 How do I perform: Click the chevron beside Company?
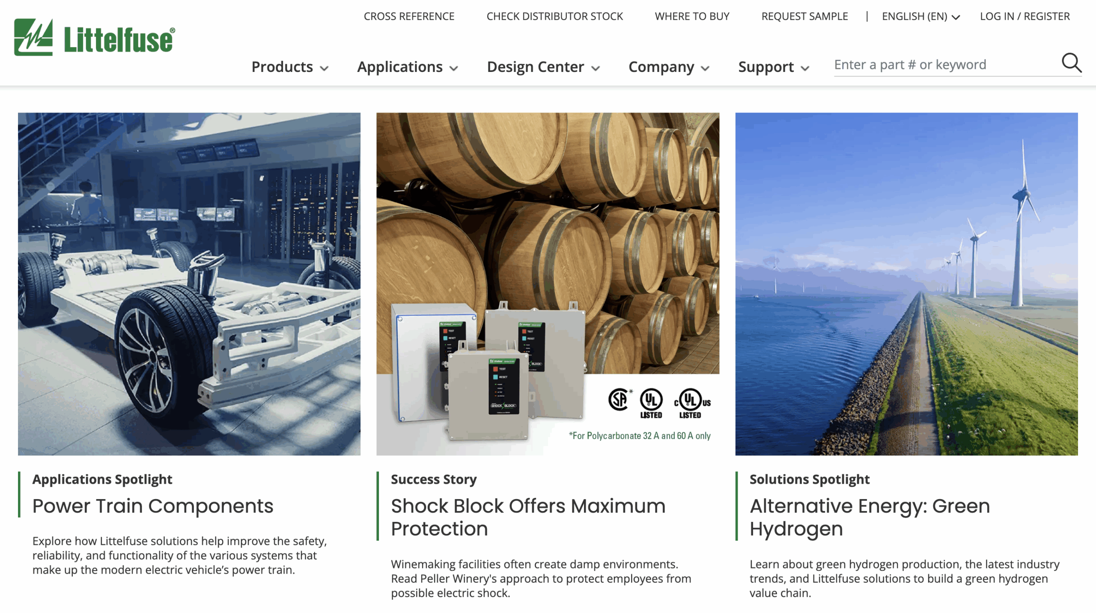click(x=705, y=68)
